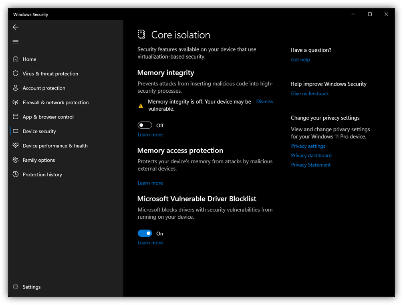This screenshot has width=403, height=305.
Task: Click the App & browser control window icon
Action: (15, 117)
